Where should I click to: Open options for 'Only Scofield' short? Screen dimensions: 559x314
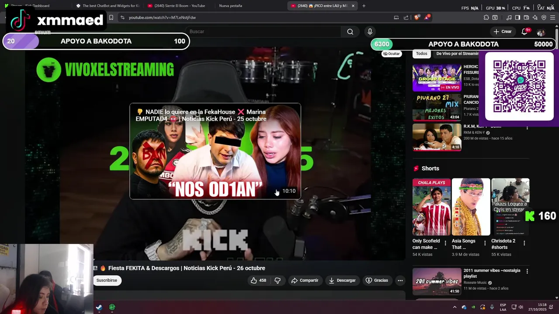[445, 243]
